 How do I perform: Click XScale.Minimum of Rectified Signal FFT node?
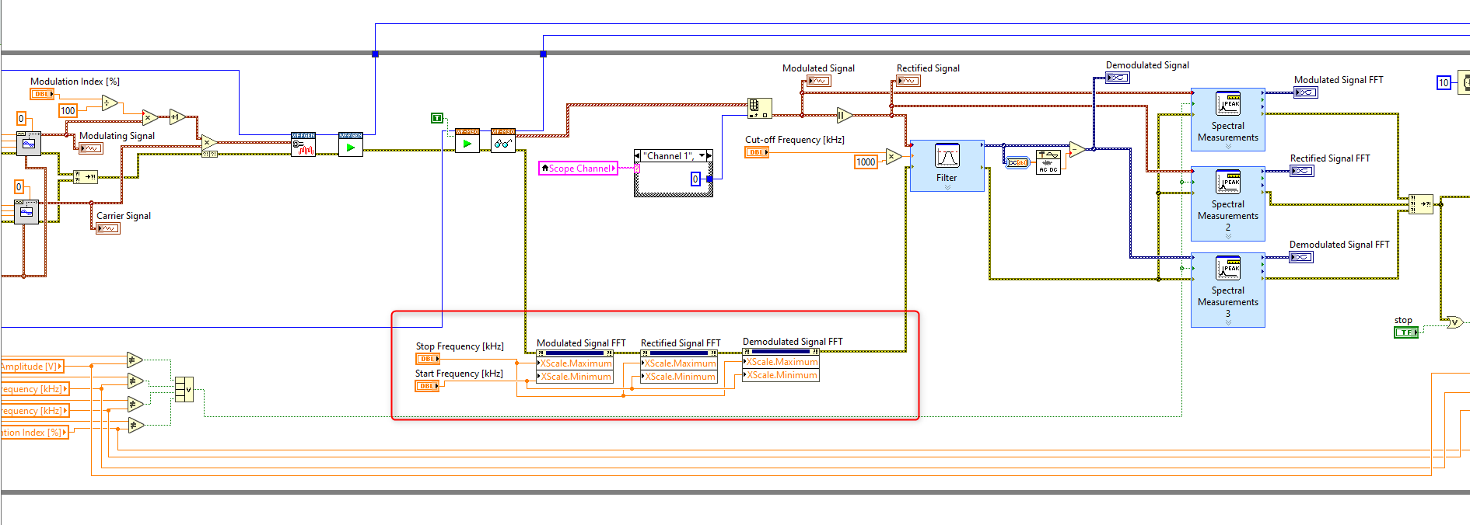679,377
